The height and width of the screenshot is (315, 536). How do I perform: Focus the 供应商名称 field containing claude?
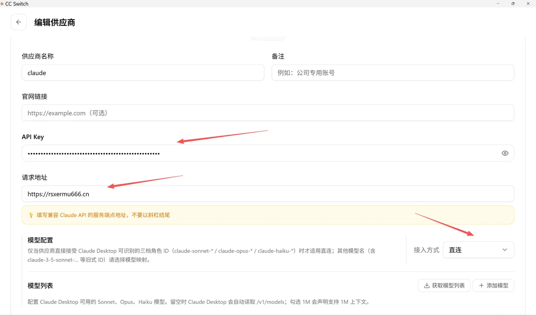coord(143,73)
